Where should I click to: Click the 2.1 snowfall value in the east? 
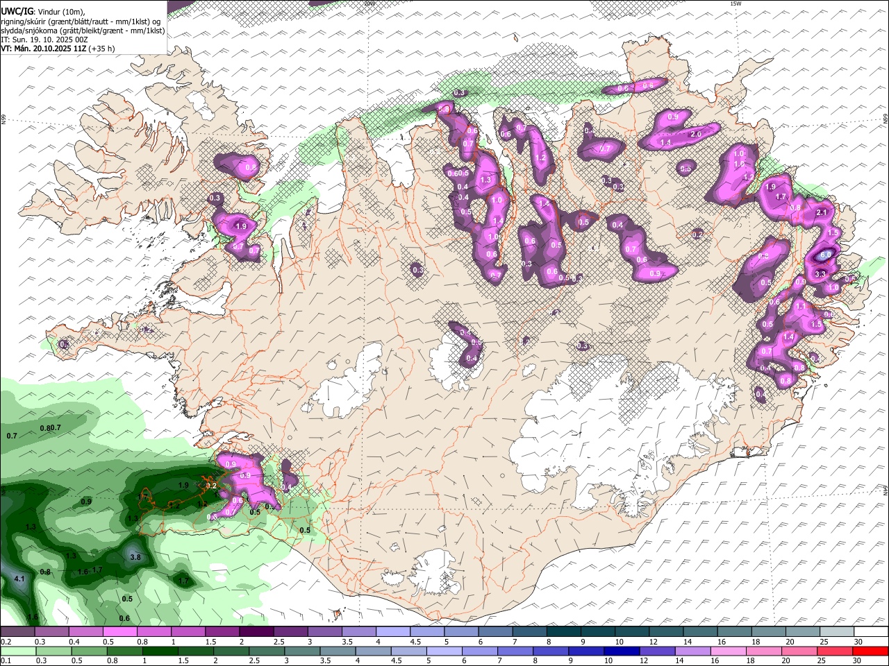(x=822, y=212)
